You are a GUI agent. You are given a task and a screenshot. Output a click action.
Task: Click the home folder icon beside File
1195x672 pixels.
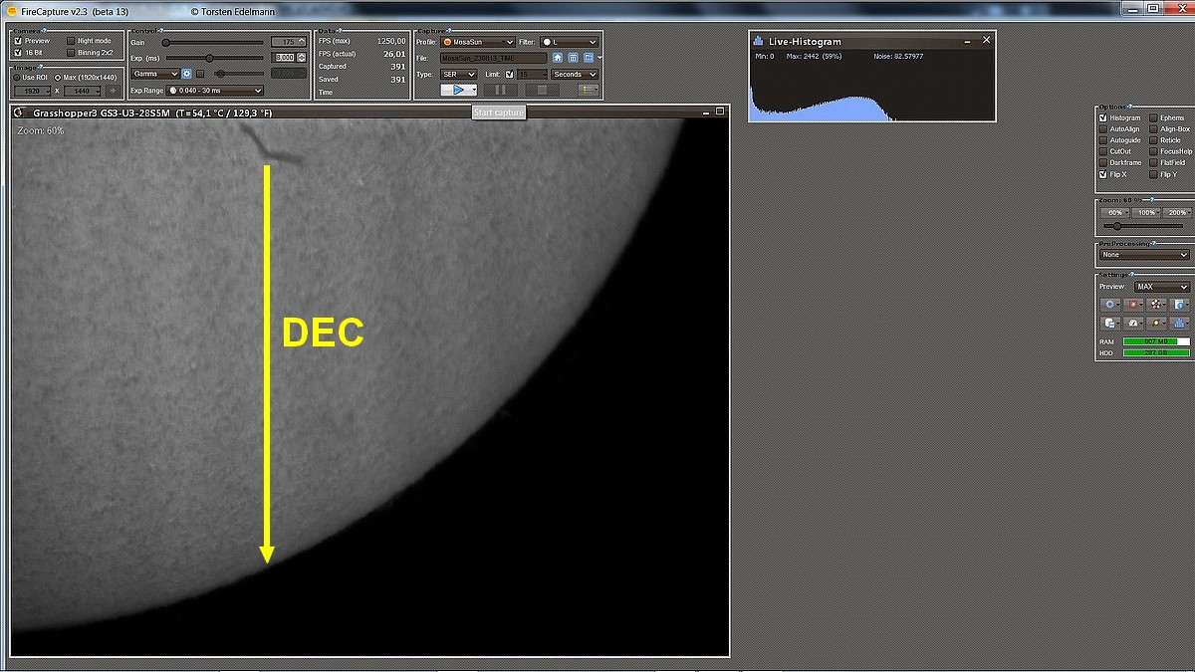coord(558,58)
